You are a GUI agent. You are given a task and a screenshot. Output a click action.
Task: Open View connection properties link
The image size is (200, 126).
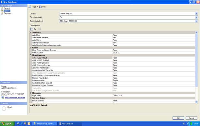15,98
